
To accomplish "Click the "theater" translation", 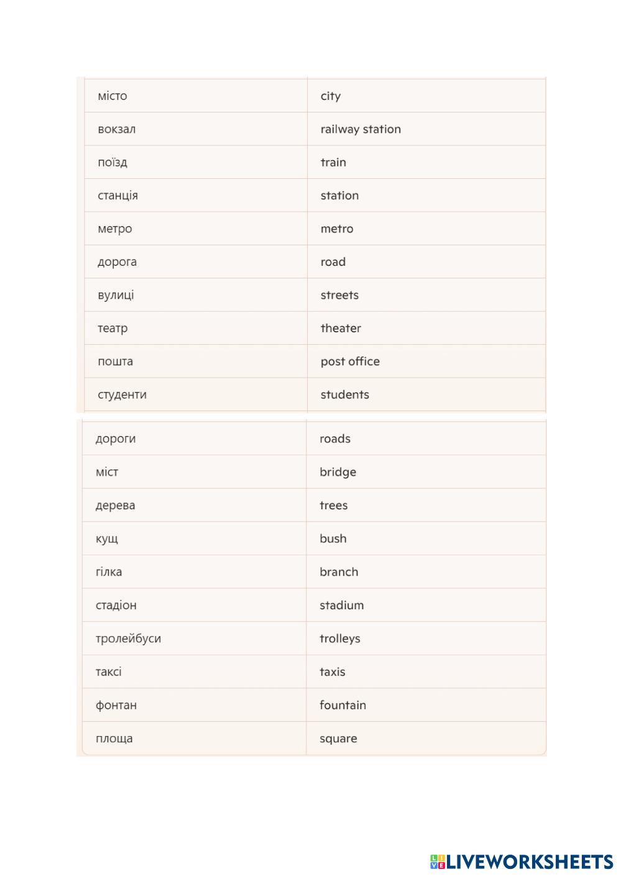I will [341, 329].
